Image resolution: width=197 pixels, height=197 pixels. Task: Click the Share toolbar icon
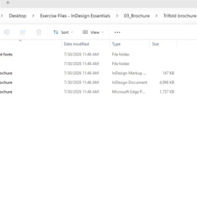click(x=23, y=32)
